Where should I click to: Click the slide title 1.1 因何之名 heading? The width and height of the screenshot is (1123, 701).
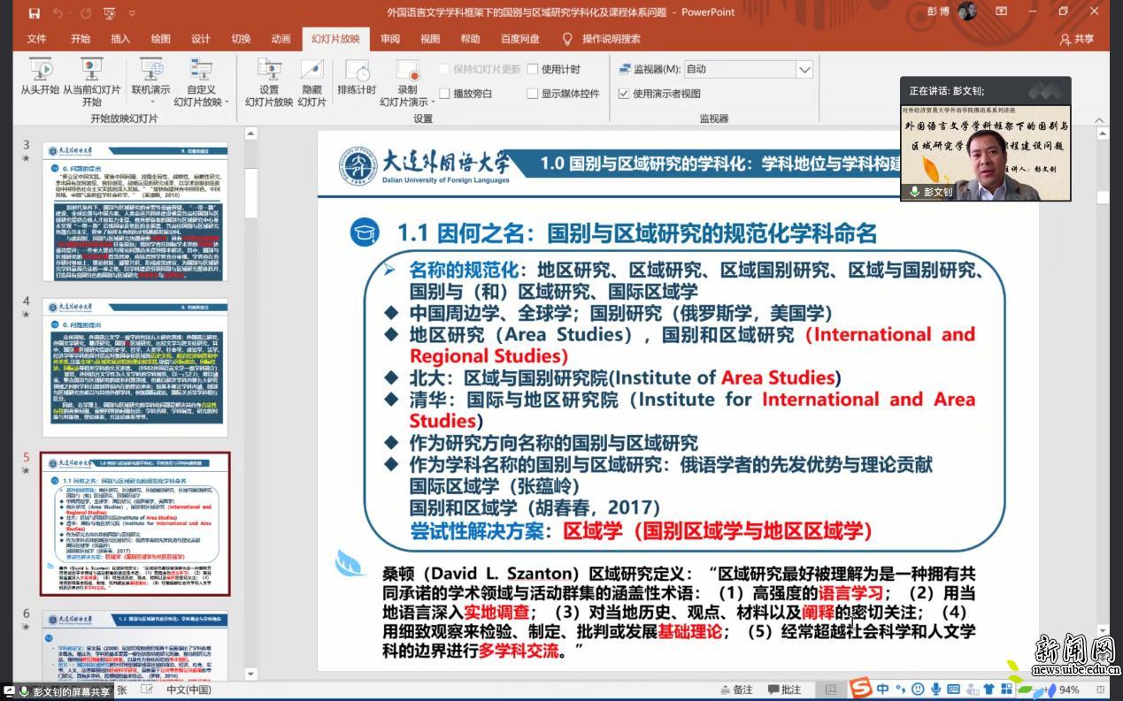(x=636, y=233)
